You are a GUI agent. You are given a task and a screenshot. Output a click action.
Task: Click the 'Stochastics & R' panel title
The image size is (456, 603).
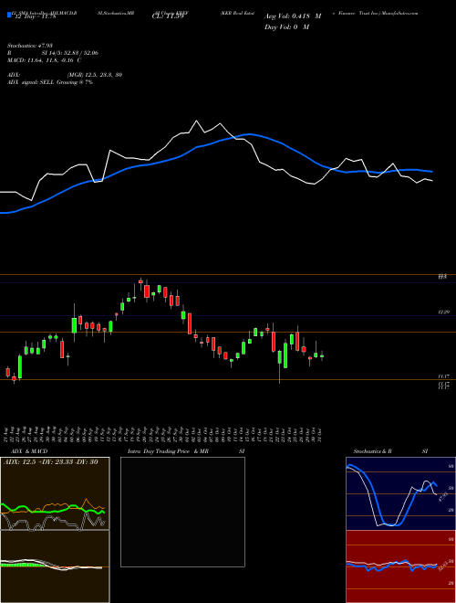point(372,451)
